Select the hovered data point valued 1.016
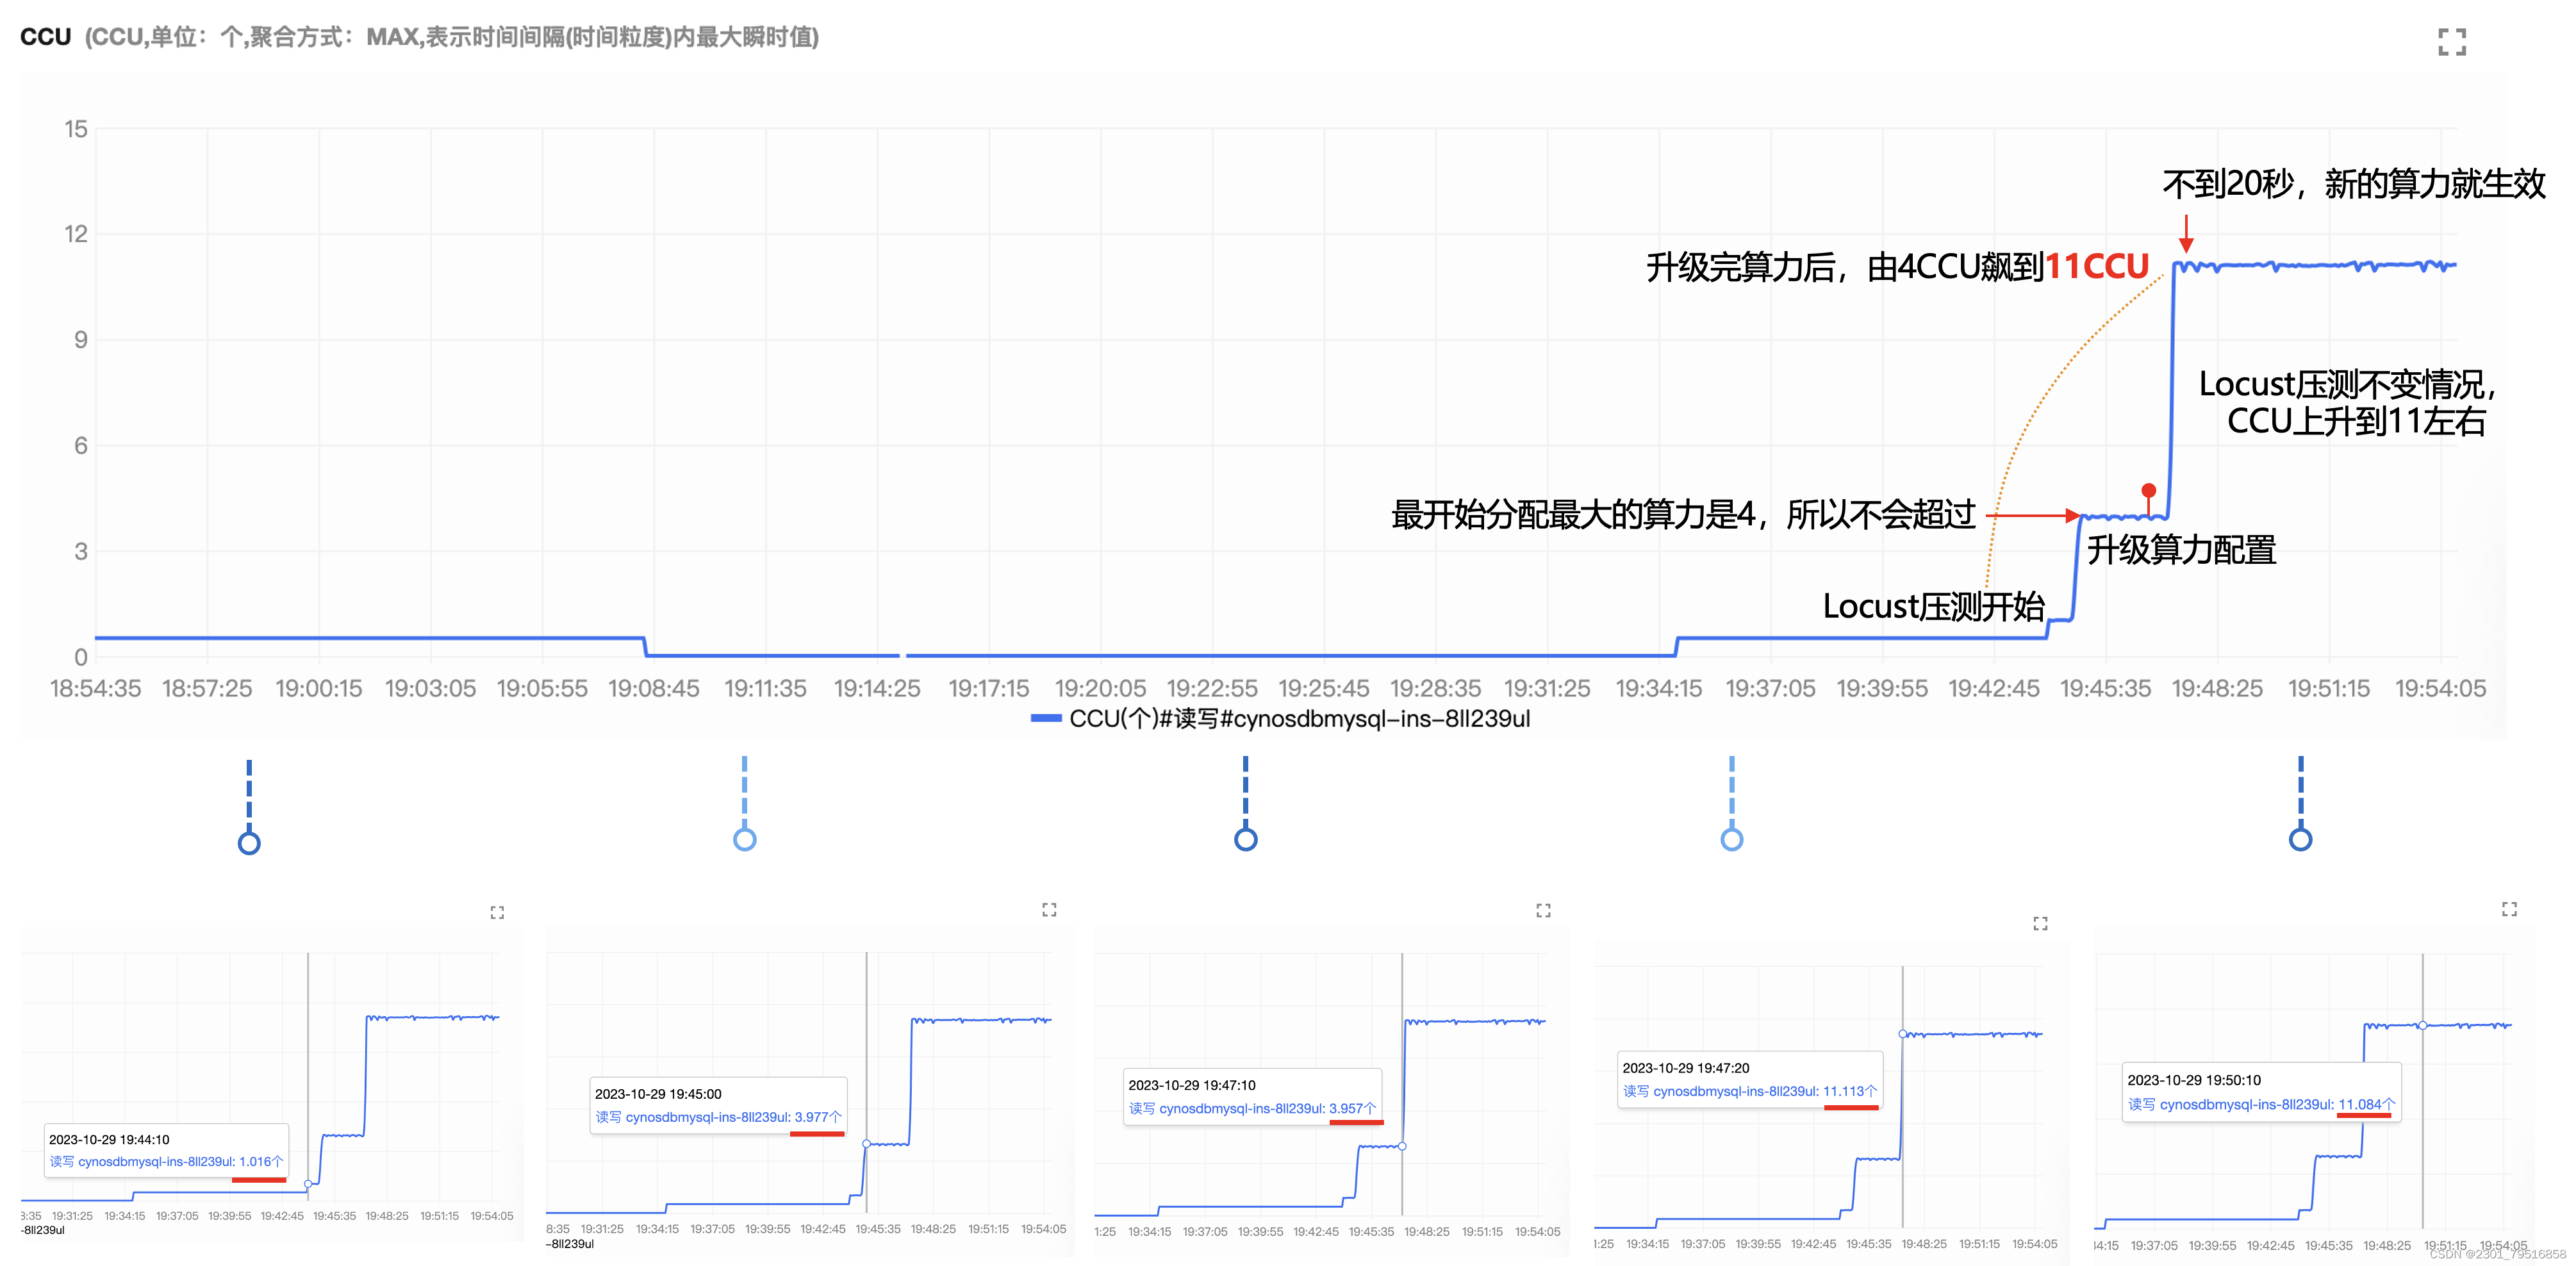 [308, 1183]
